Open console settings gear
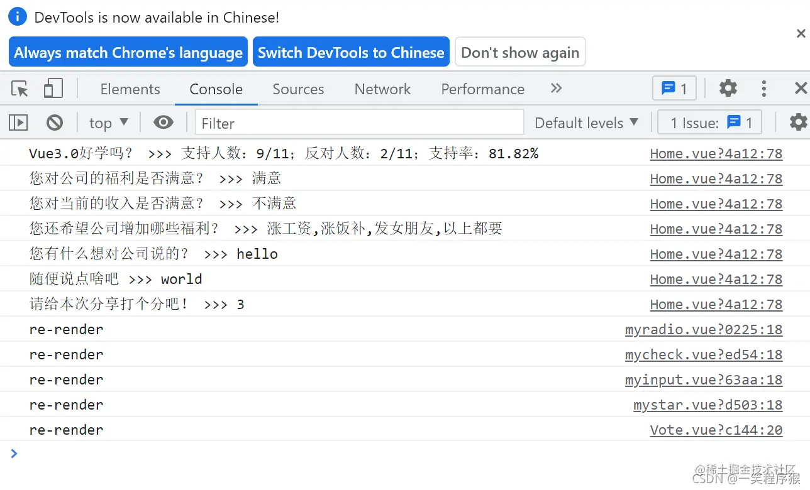This screenshot has width=810, height=490. 799,122
